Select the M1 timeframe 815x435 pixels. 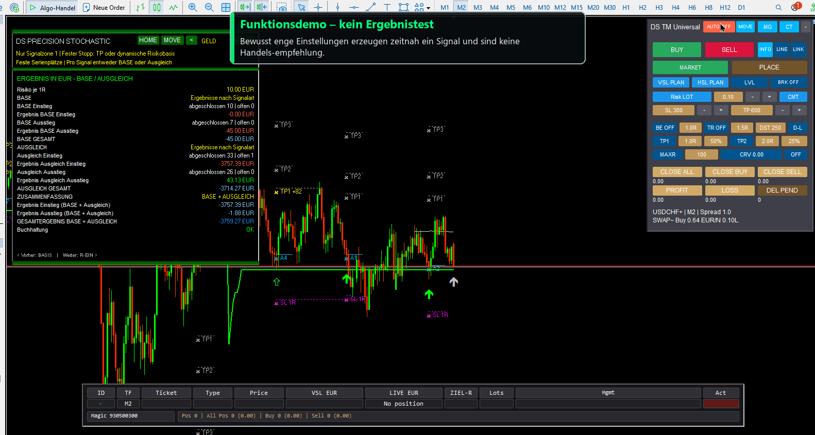(x=445, y=7)
